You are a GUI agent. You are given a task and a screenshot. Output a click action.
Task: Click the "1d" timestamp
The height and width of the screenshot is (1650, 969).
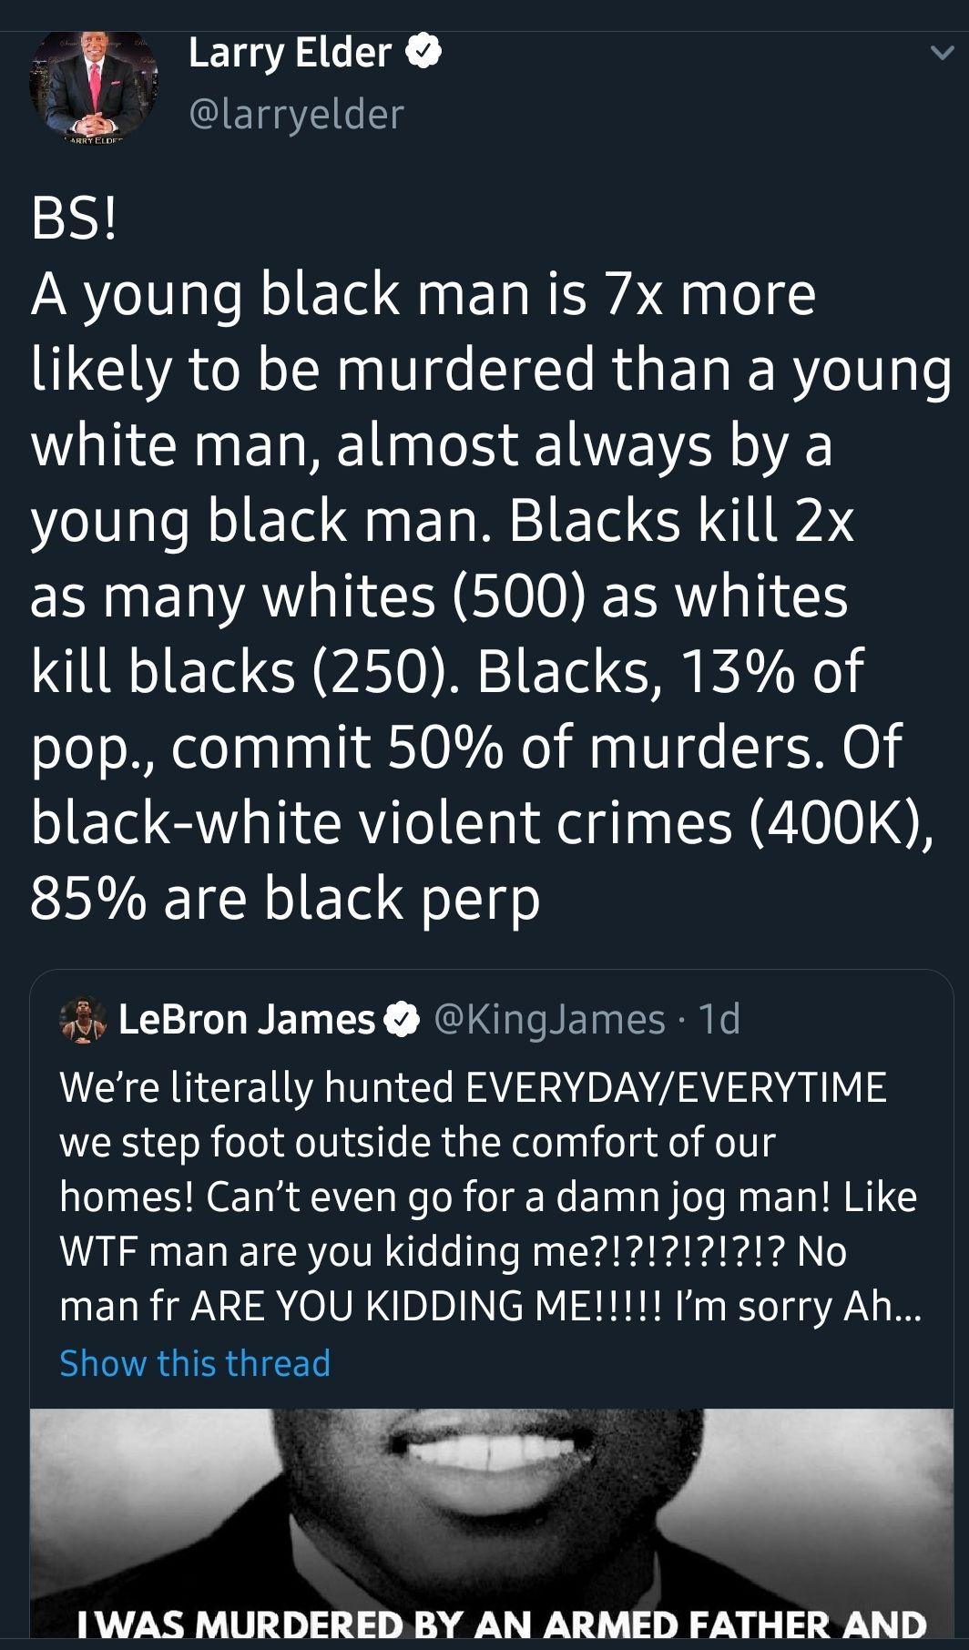click(719, 1020)
